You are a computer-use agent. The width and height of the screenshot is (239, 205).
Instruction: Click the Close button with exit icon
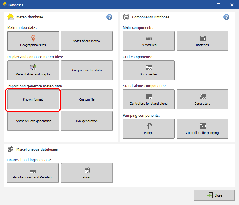(x=214, y=195)
